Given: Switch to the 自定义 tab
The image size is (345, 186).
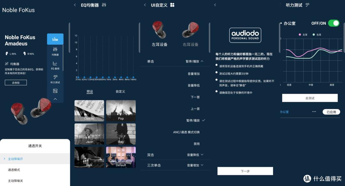Looking at the screenshot, I should [120, 91].
